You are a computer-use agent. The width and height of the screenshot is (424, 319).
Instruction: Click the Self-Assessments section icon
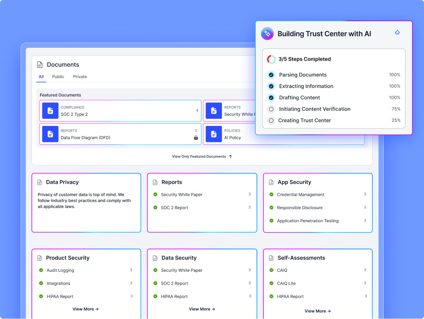[x=271, y=258]
